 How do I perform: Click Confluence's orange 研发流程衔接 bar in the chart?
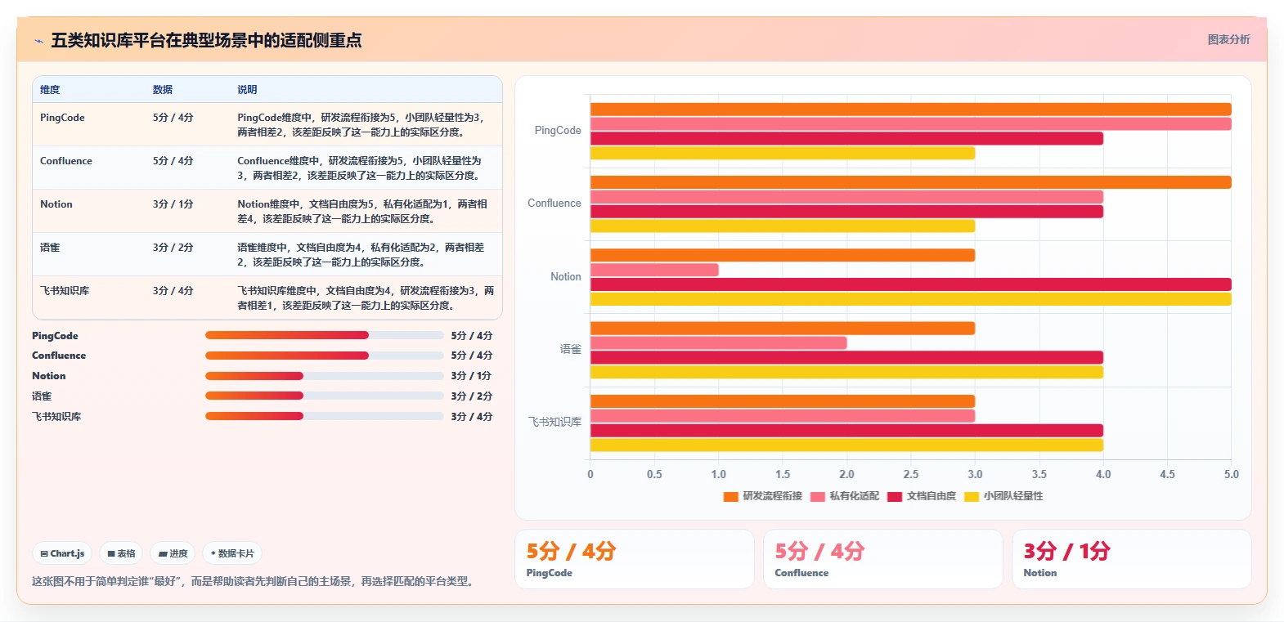coord(911,182)
